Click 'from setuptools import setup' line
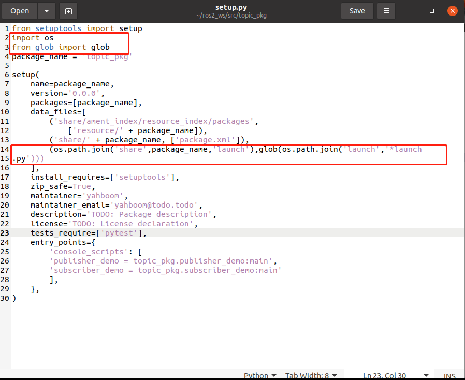The image size is (465, 380). 77,28
